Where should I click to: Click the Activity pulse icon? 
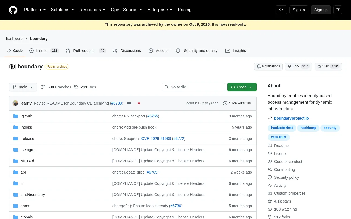pos(270,185)
